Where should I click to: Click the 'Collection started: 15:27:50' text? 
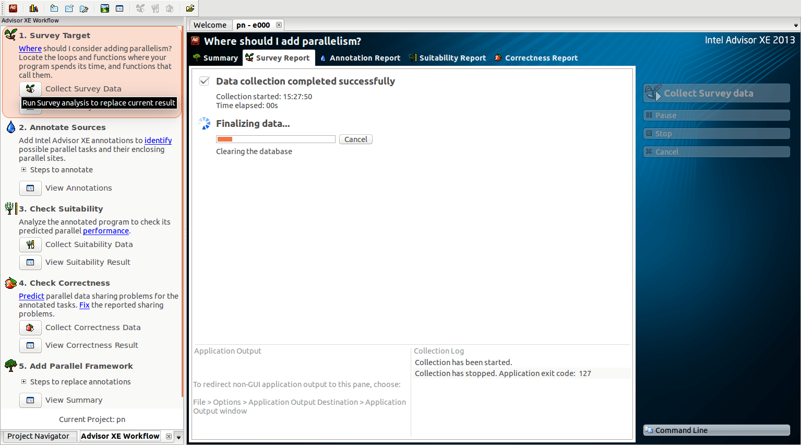(264, 97)
